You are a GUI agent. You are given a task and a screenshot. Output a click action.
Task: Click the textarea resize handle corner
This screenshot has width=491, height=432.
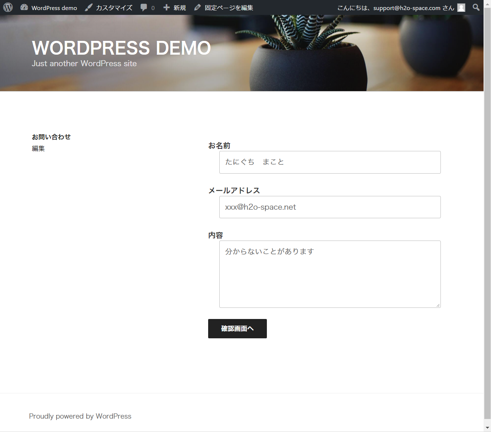click(x=438, y=305)
